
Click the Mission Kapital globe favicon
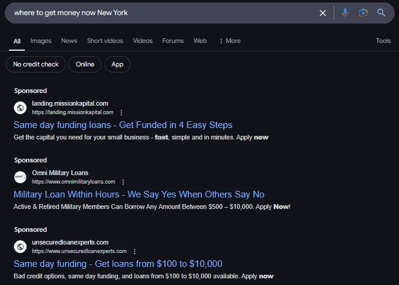[x=21, y=108]
